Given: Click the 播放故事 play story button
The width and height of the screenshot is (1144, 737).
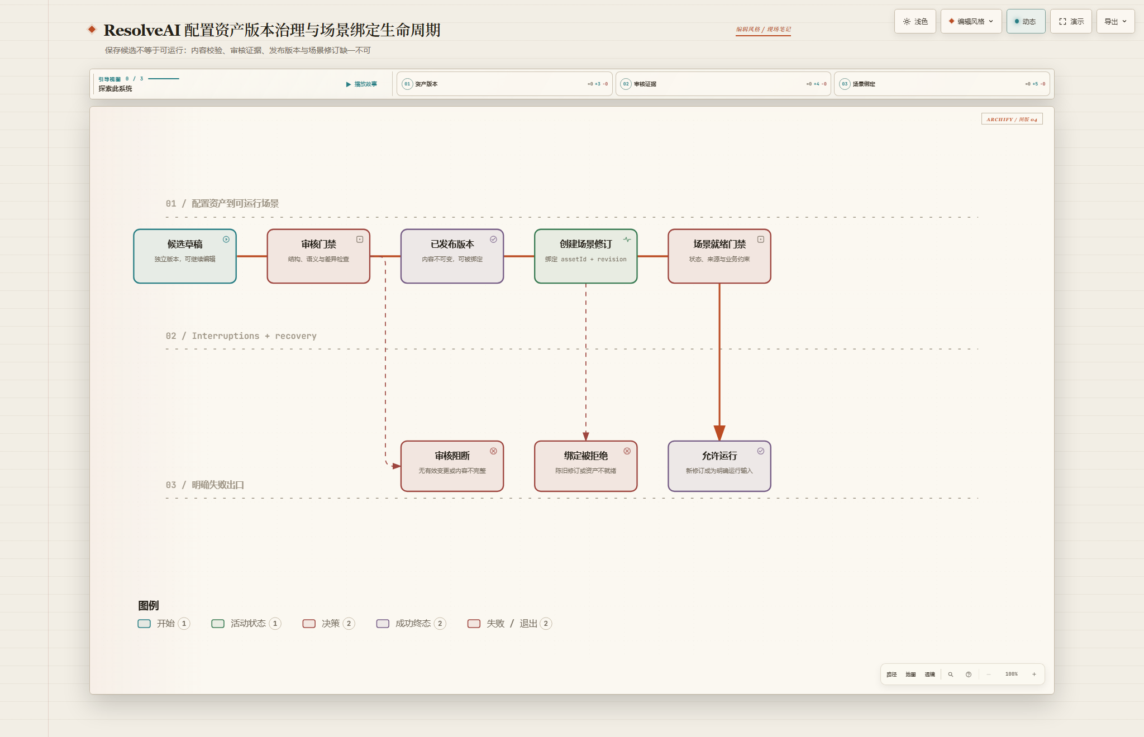Looking at the screenshot, I should coord(361,84).
